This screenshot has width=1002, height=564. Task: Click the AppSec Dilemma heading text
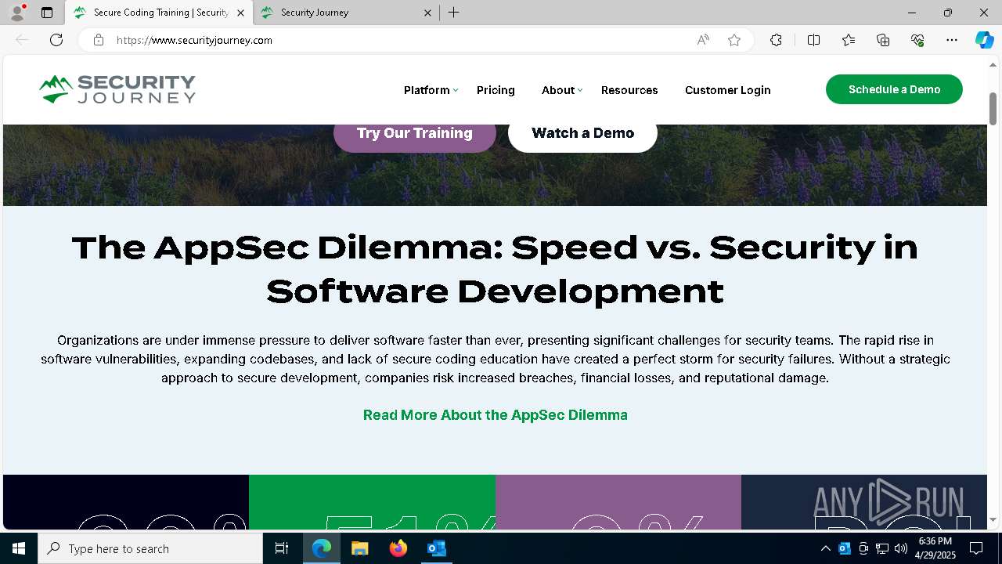coord(495,269)
